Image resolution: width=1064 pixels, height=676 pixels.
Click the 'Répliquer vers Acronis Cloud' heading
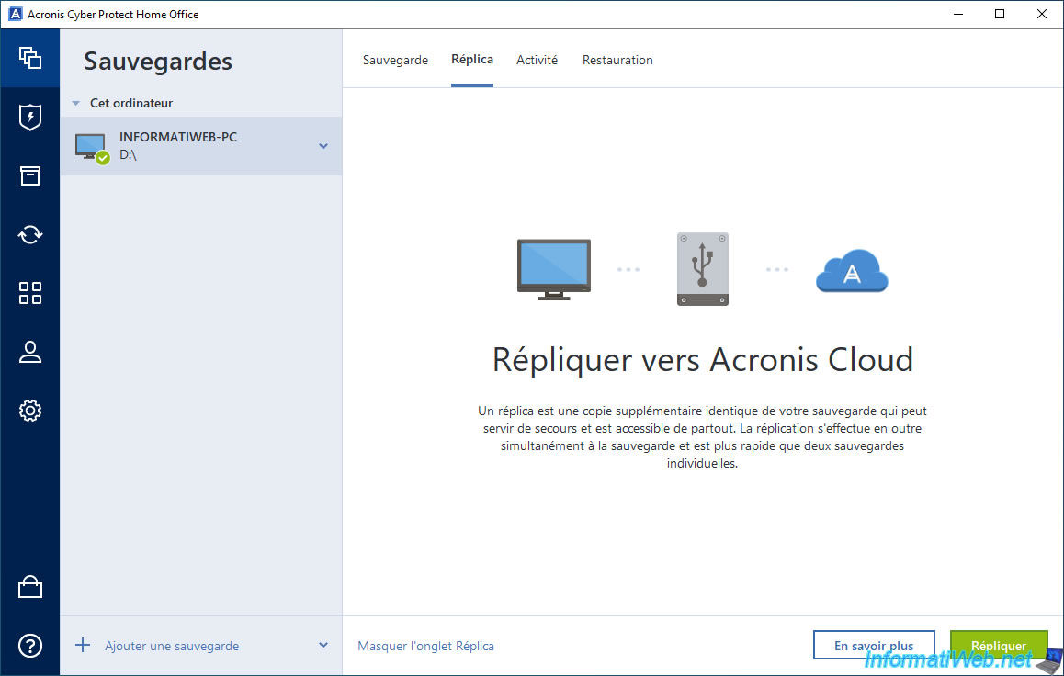point(703,359)
